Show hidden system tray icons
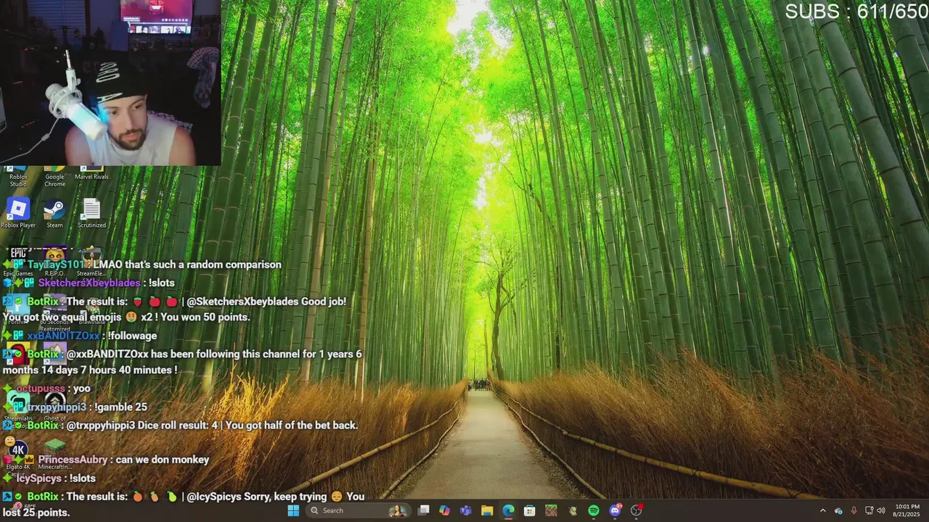Viewport: 929px width, 522px height. (823, 510)
